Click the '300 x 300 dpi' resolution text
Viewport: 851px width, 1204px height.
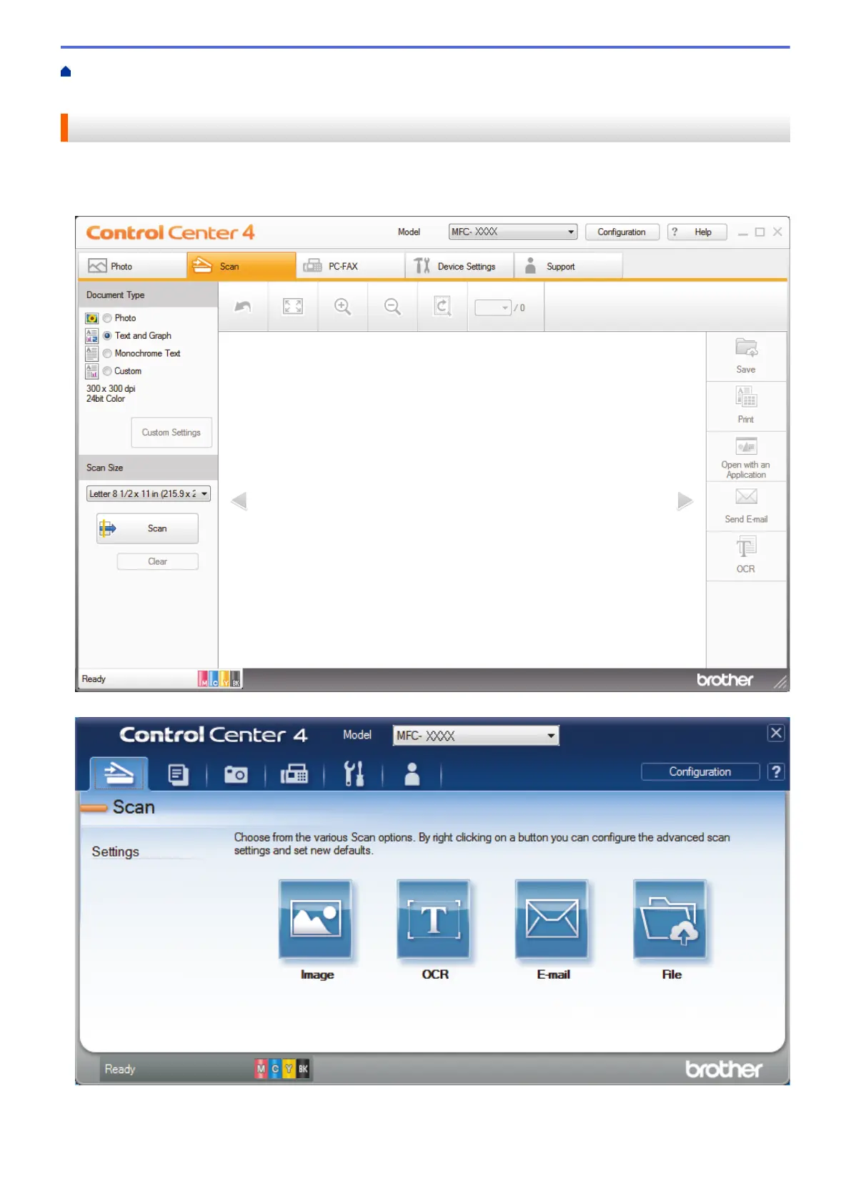click(x=111, y=389)
